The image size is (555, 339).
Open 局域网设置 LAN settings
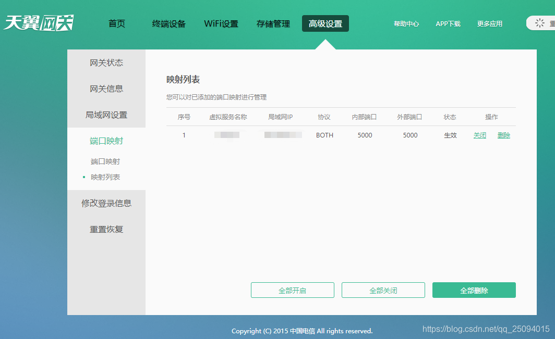(106, 115)
